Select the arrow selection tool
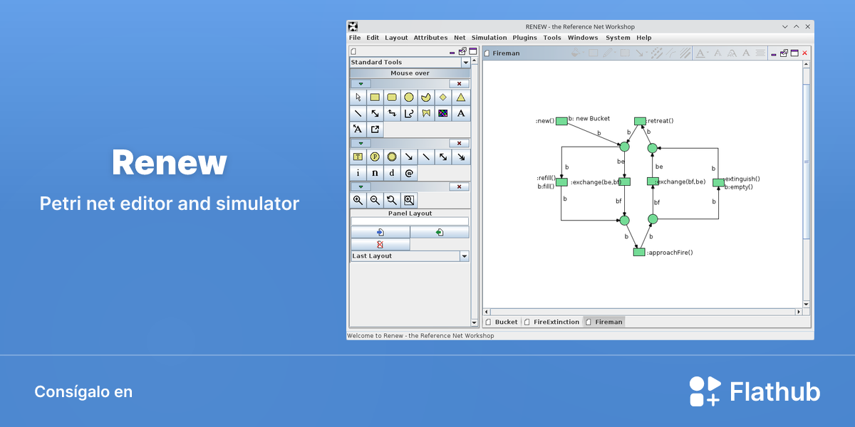 pos(358,97)
